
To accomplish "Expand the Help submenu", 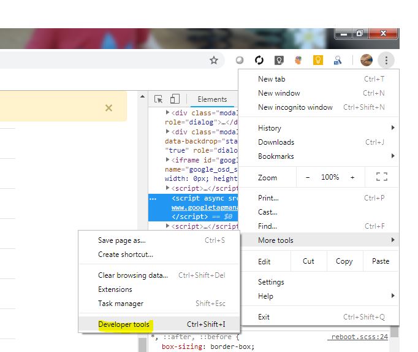I will coord(320,296).
